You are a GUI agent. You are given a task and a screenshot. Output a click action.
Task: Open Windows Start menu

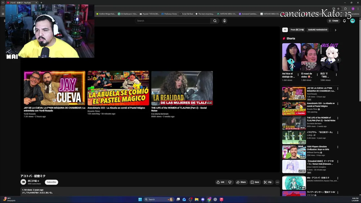click(140, 199)
